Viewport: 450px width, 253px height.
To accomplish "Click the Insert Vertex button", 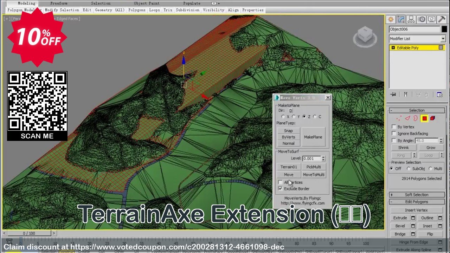I will (x=416, y=210).
